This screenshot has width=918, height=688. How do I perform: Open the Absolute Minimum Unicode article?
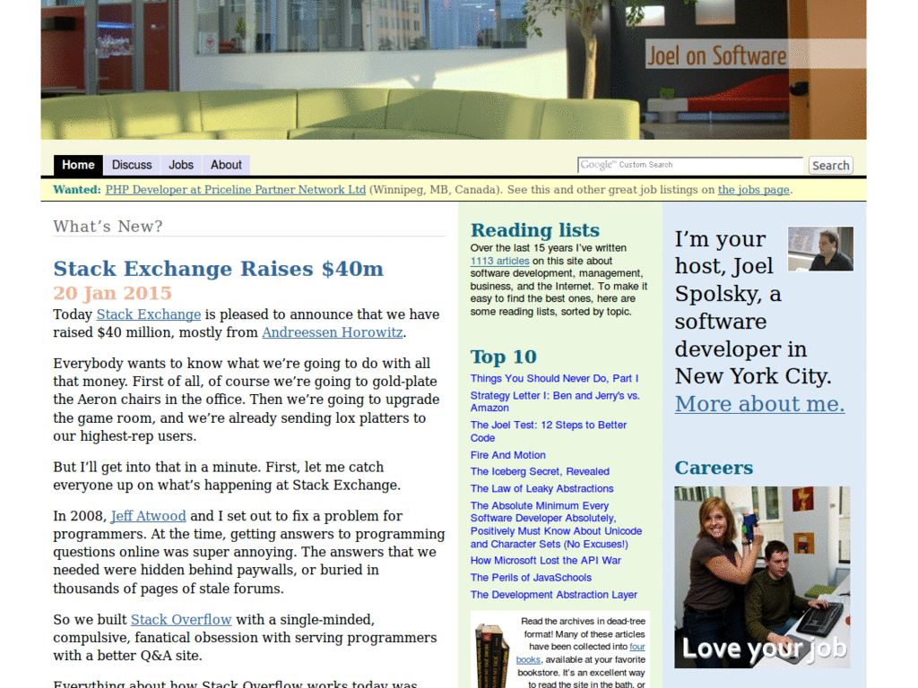click(556, 525)
